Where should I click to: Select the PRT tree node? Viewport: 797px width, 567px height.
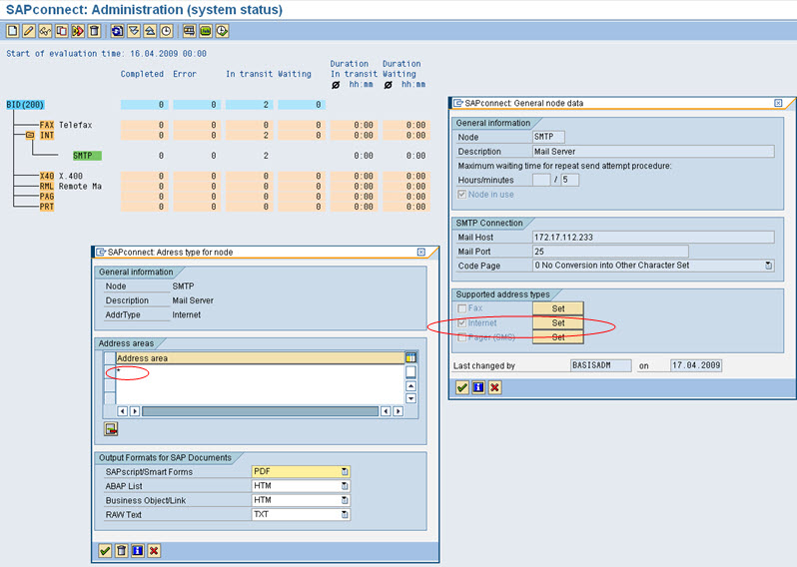47,207
